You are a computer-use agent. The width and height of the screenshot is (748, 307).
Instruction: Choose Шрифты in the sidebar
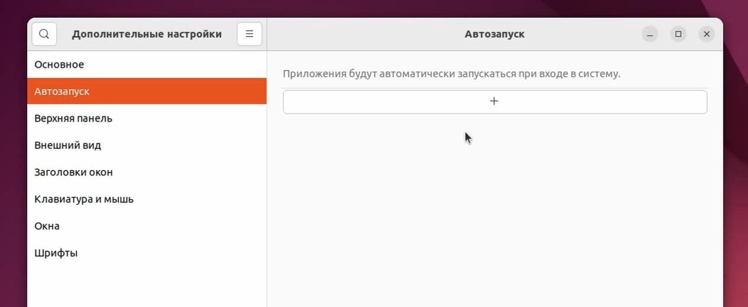147,253
